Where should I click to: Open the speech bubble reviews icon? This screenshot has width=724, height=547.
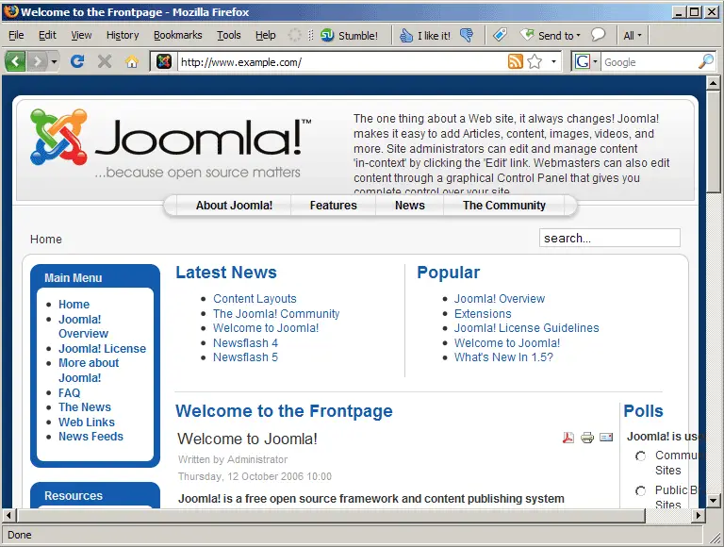pos(598,35)
